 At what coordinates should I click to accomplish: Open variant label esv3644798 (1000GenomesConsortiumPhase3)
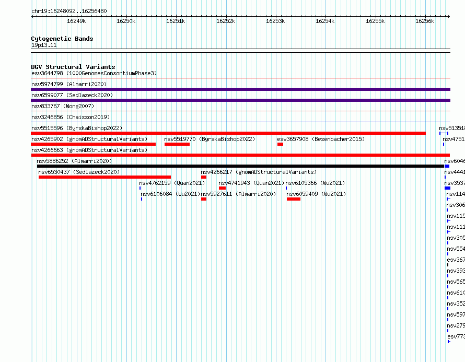click(94, 73)
